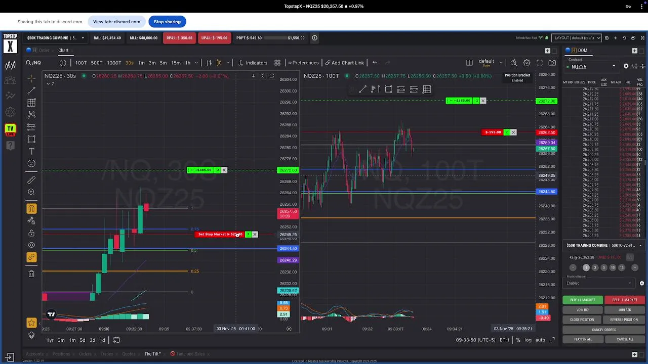Image resolution: width=648 pixels, height=364 pixels.
Task: Click the TopstepX logo
Action: pyautogui.click(x=10, y=43)
